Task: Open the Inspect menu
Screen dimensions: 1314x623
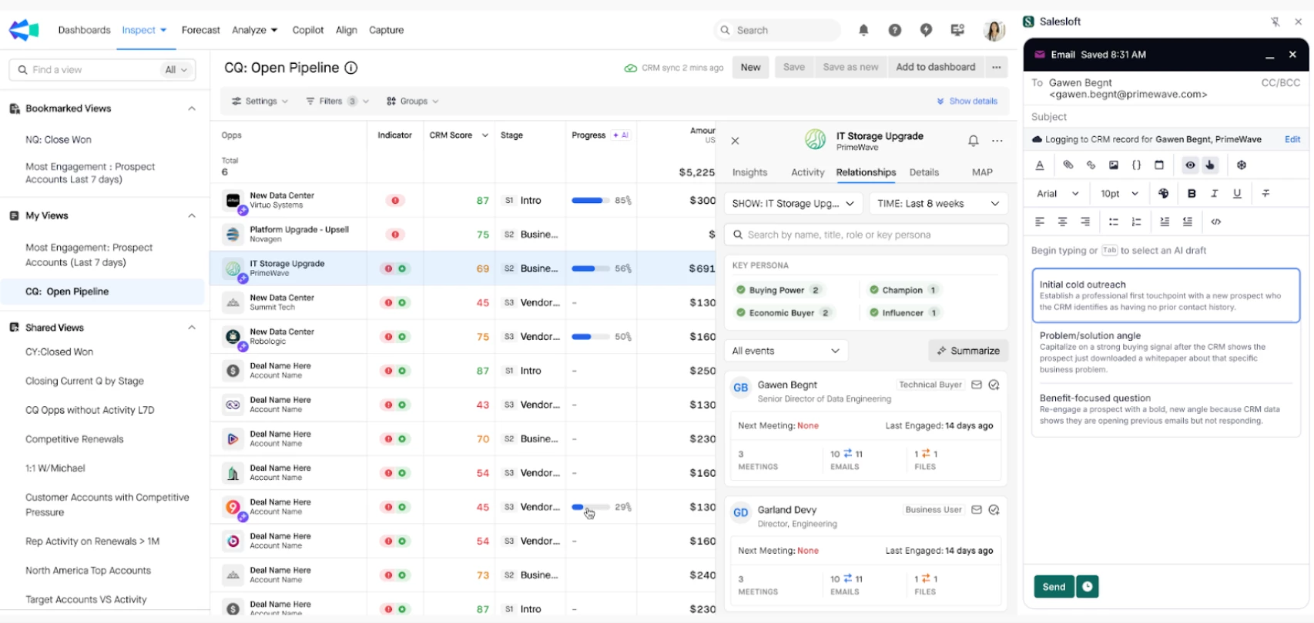Action: (144, 30)
